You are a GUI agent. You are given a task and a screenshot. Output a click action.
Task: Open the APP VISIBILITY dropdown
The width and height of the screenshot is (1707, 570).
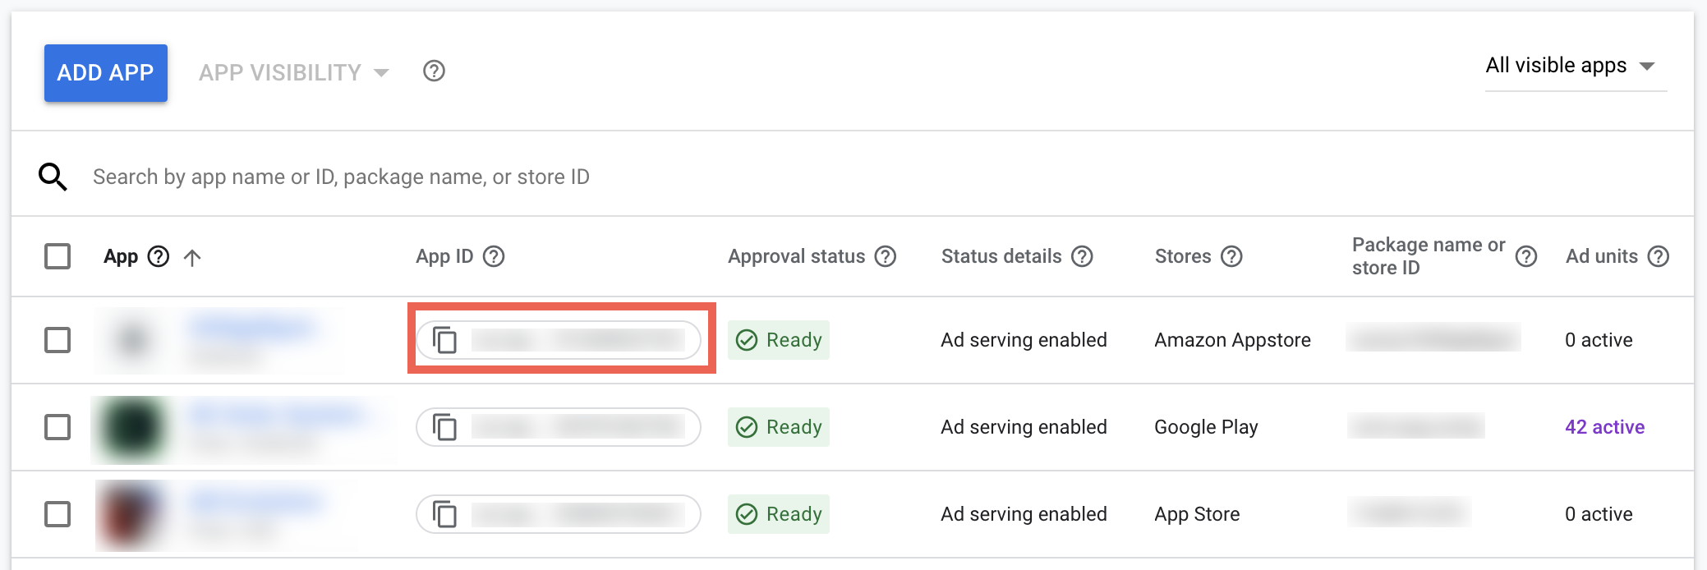click(292, 72)
